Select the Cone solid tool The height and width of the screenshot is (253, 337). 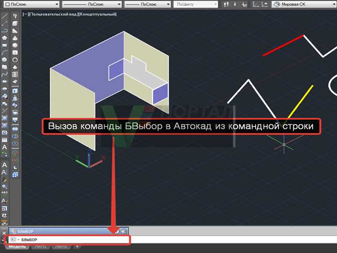pos(15,38)
